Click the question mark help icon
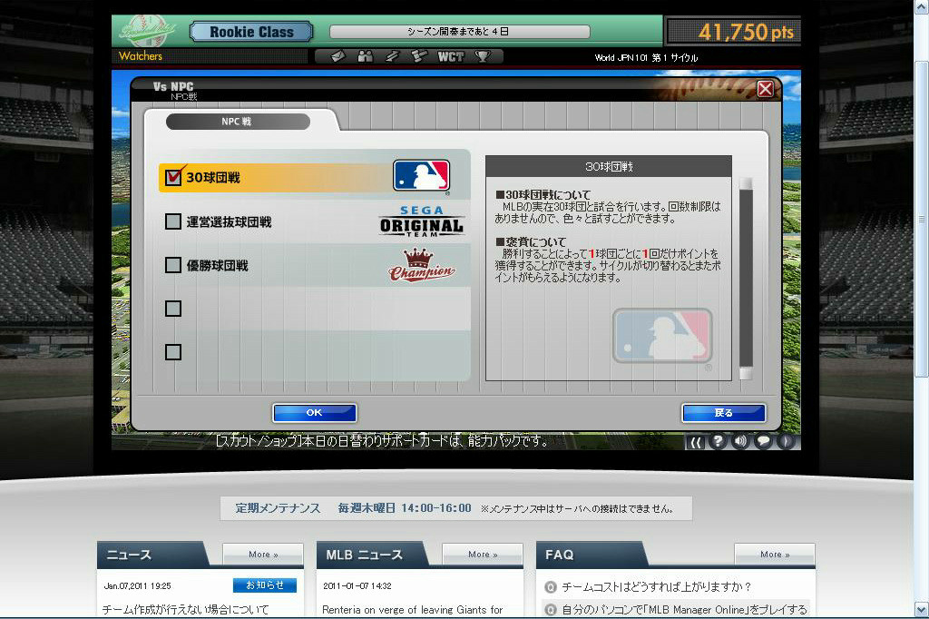Viewport: 929px width, 619px height. (x=718, y=441)
